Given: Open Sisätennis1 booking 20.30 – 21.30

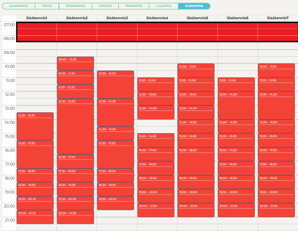Looking at the screenshot, I should 35,217.
